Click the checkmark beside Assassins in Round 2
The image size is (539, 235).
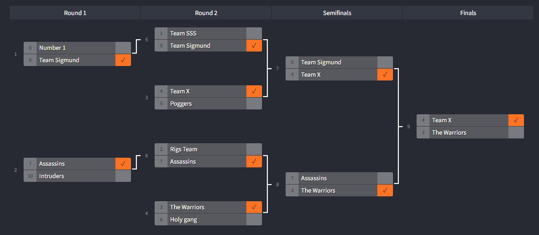254,161
